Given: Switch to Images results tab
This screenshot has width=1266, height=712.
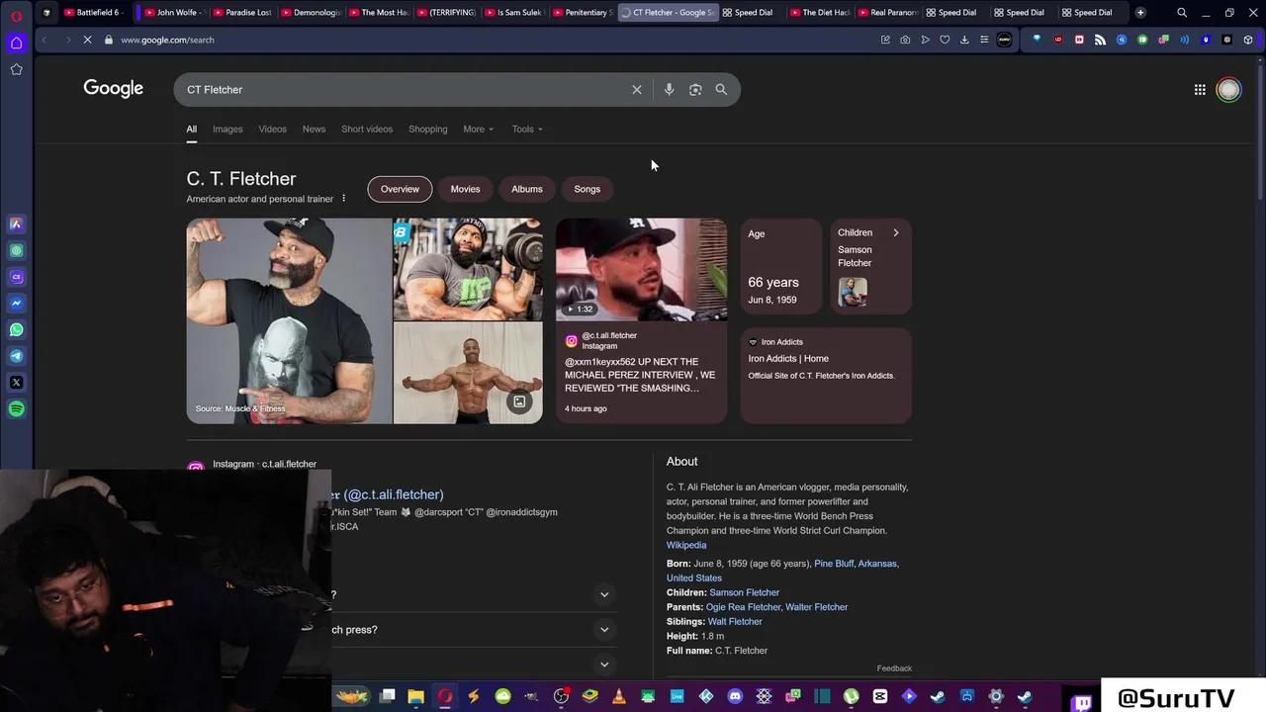Looking at the screenshot, I should tap(227, 129).
